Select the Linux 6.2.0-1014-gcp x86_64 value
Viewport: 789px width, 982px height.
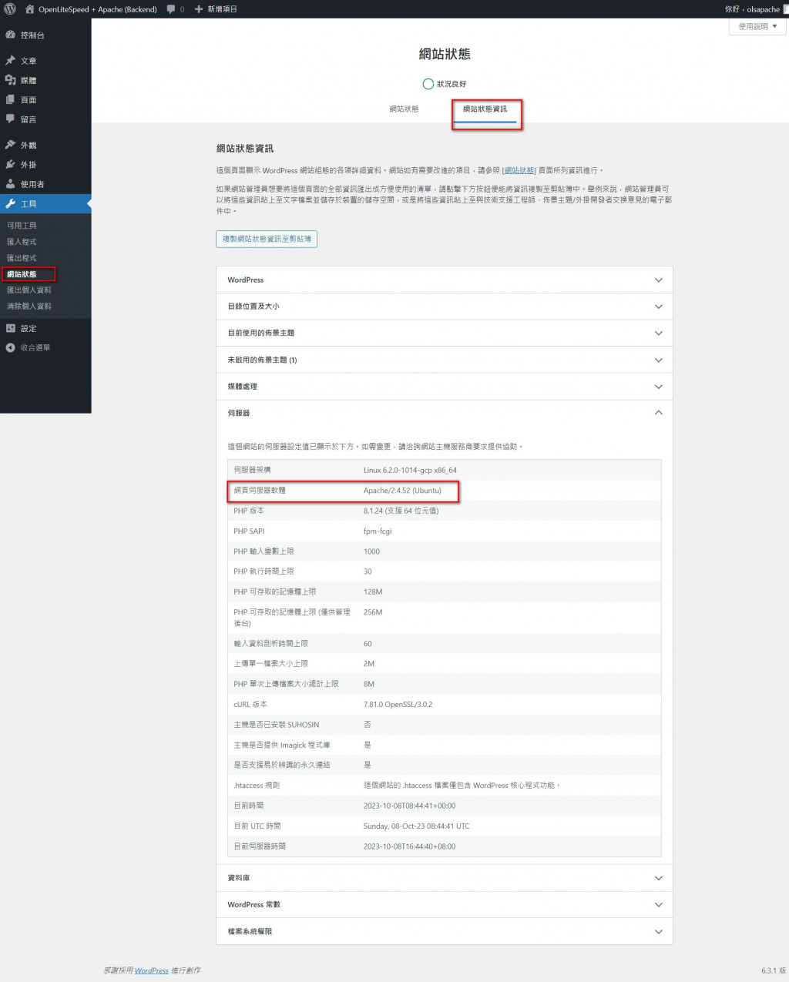point(410,470)
